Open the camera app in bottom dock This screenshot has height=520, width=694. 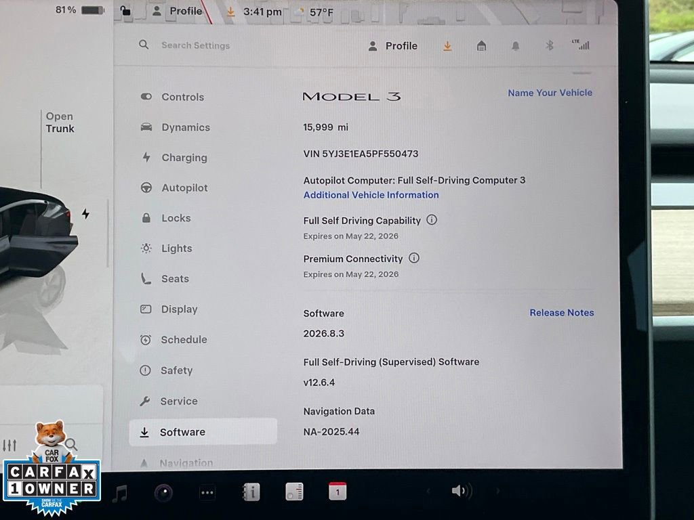coord(163,493)
